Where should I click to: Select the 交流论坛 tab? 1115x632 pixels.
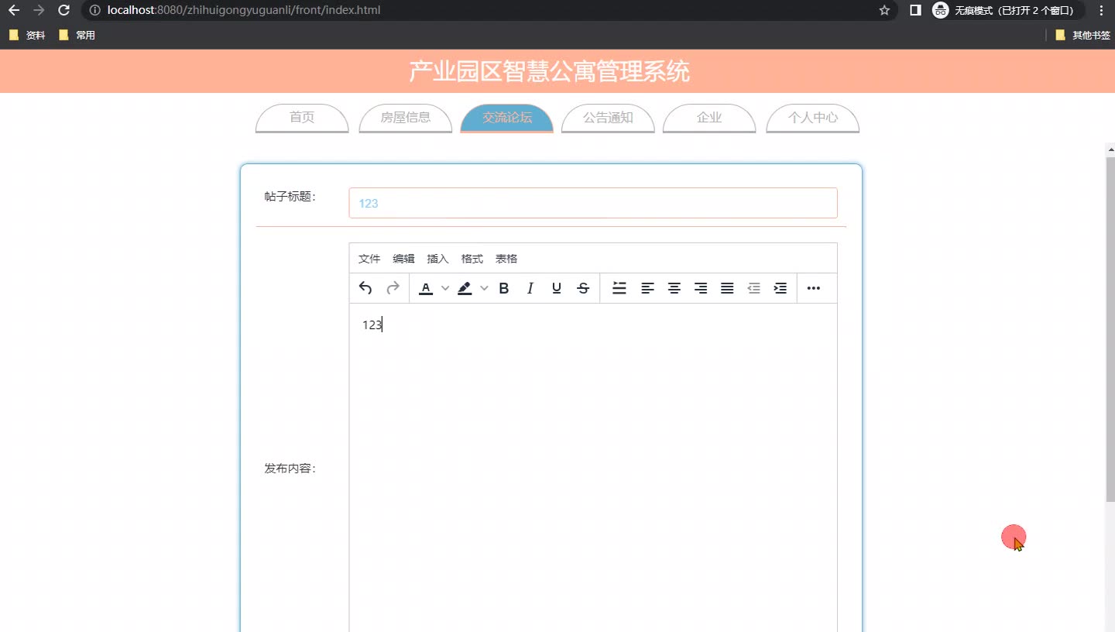(507, 118)
